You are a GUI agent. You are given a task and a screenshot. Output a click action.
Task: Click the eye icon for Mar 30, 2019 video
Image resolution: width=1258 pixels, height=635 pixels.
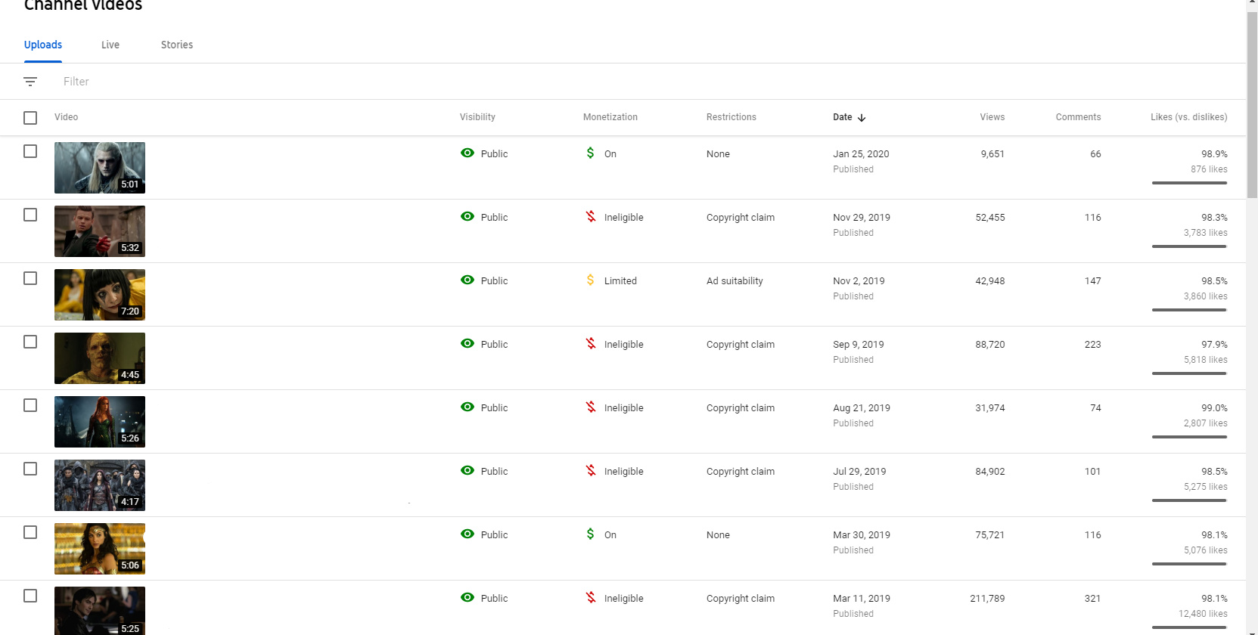tap(467, 534)
